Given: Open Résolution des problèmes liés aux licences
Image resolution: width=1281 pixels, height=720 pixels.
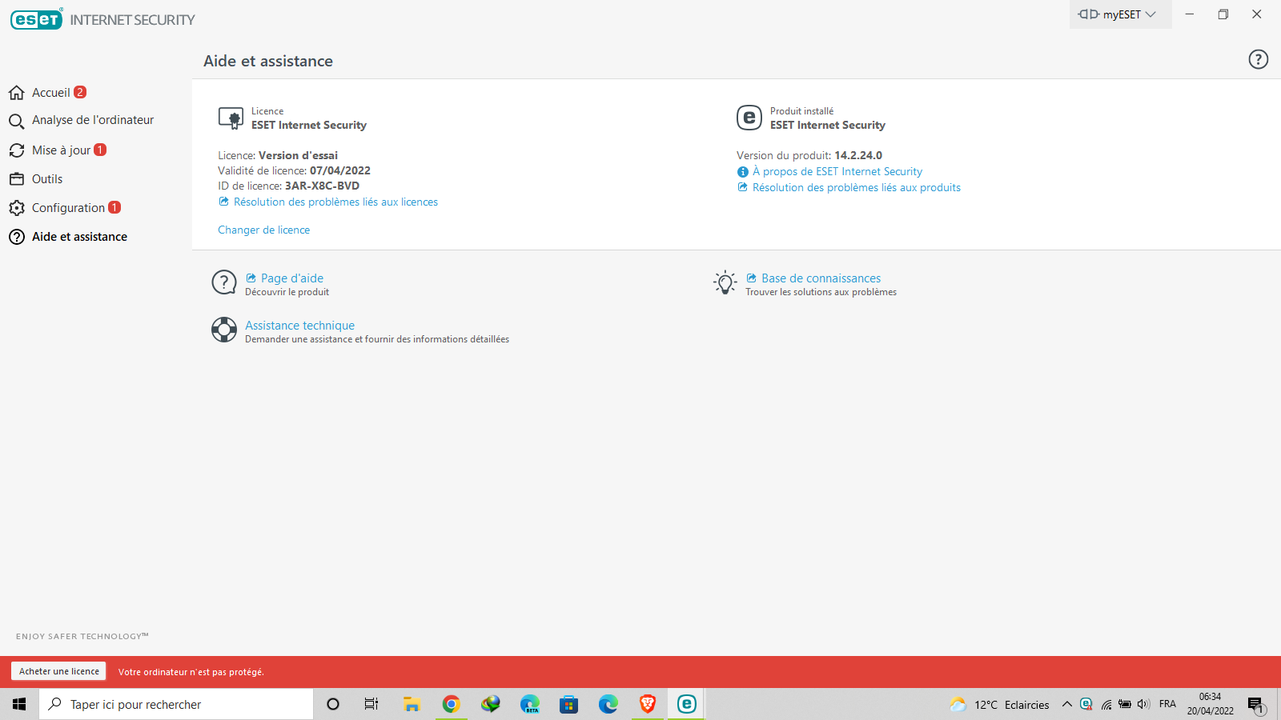Looking at the screenshot, I should coord(335,202).
